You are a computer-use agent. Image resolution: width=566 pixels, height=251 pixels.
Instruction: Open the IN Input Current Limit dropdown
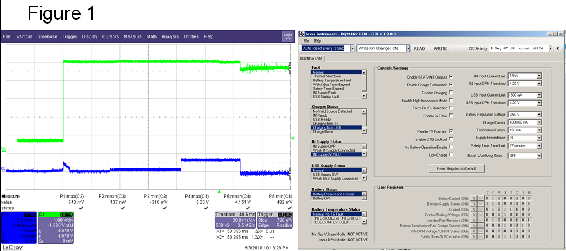539,76
